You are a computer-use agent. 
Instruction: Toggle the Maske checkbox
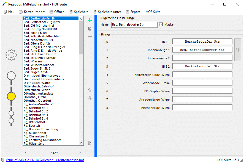161,24
